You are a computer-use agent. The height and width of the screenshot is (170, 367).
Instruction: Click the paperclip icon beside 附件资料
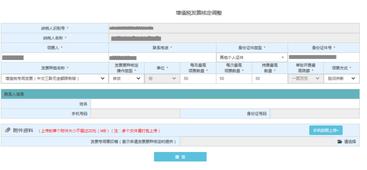pos(8,130)
